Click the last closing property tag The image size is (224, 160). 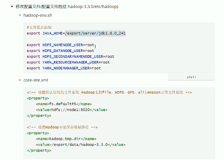(x=39, y=151)
